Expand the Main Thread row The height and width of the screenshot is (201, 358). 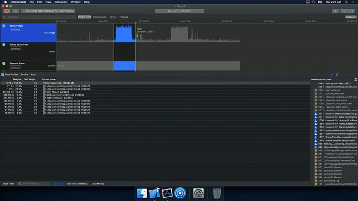tap(45, 91)
